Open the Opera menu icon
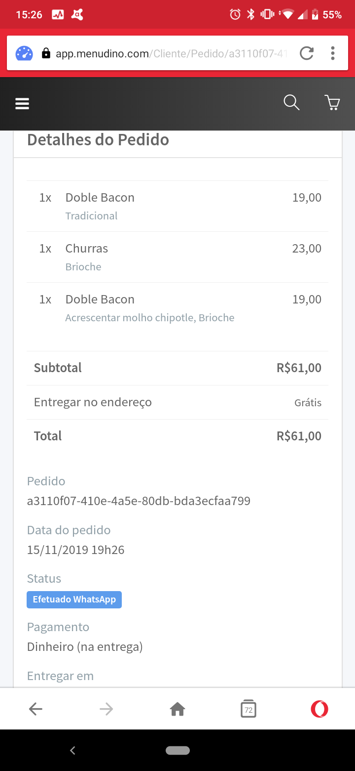 [x=319, y=709]
